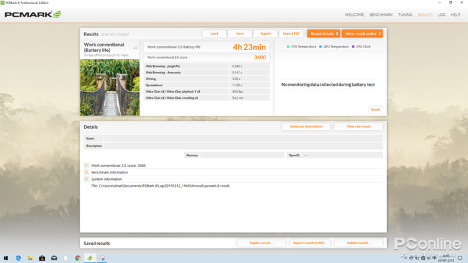Screen dimensions: 468x263
Task: Click the result file path text
Action: point(160,186)
